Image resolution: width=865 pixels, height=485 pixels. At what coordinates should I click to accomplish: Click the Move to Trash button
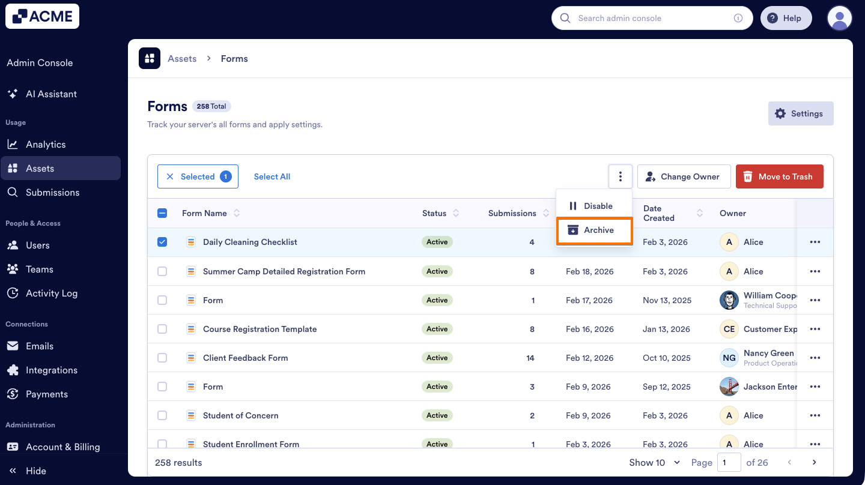(x=779, y=176)
